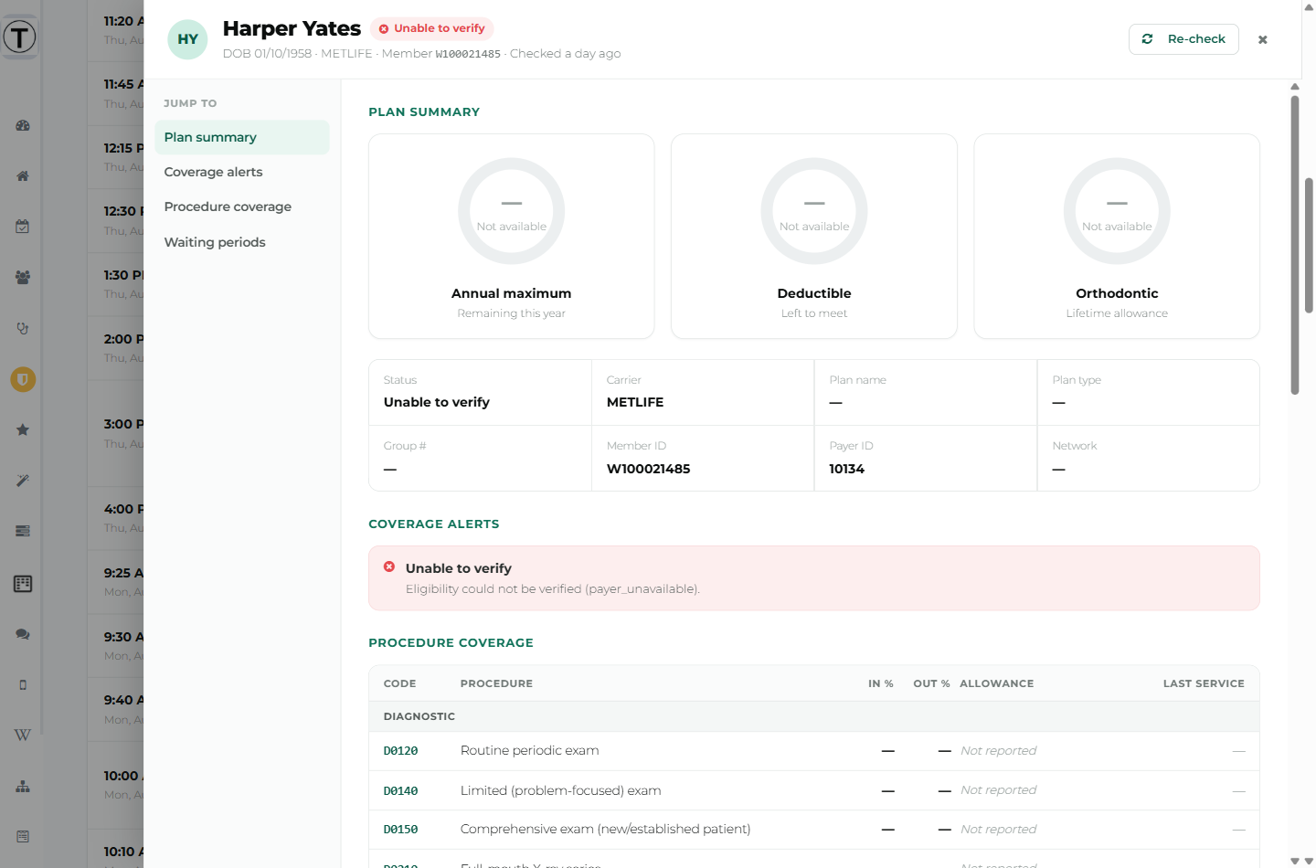
Task: Click the Routine periodic exam row text
Action: [530, 750]
